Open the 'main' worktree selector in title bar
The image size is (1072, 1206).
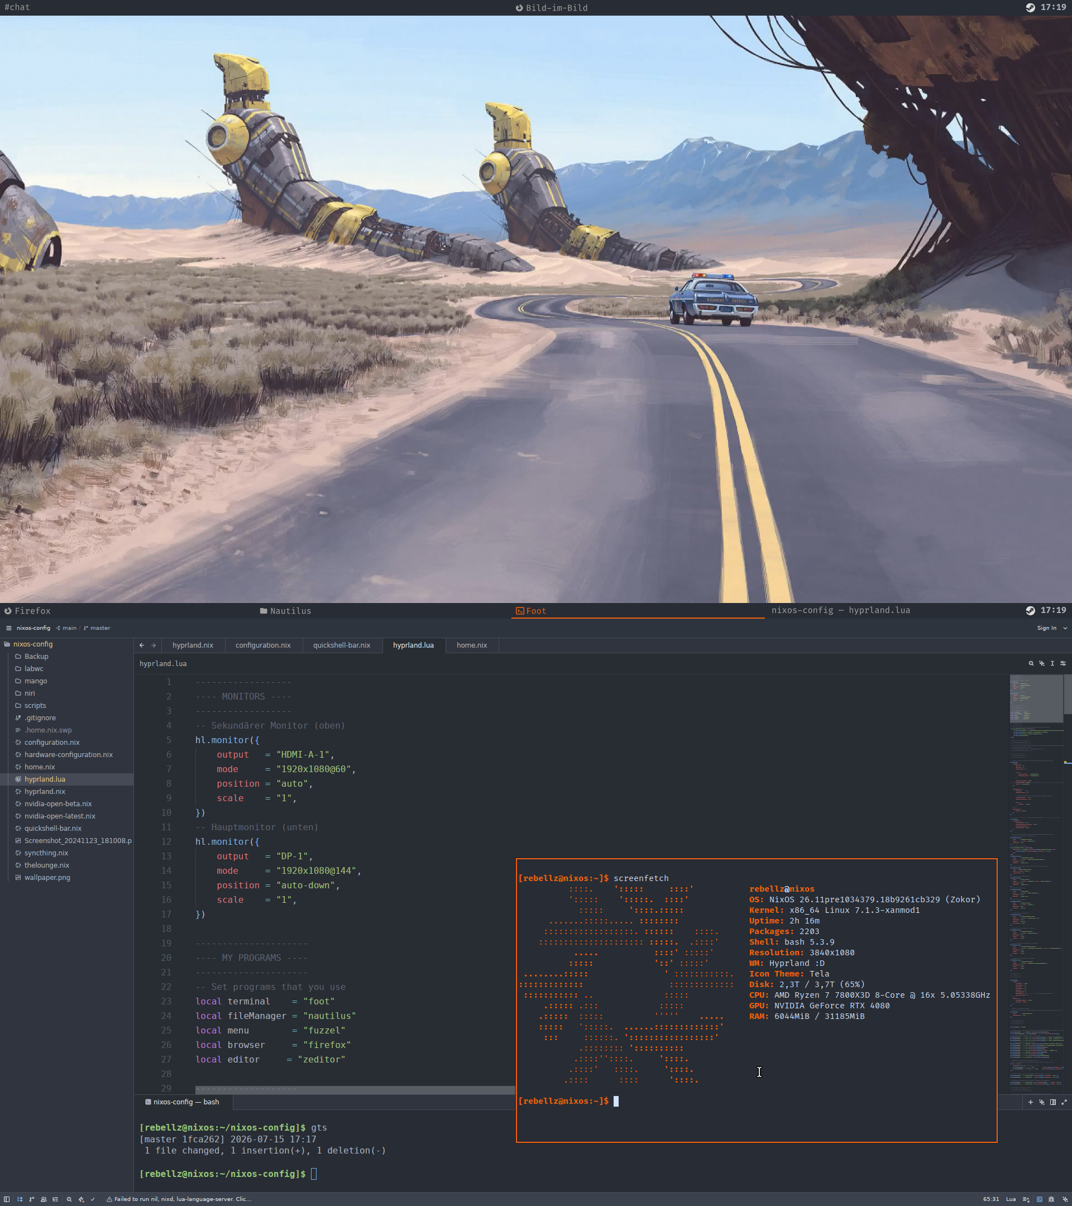(66, 628)
